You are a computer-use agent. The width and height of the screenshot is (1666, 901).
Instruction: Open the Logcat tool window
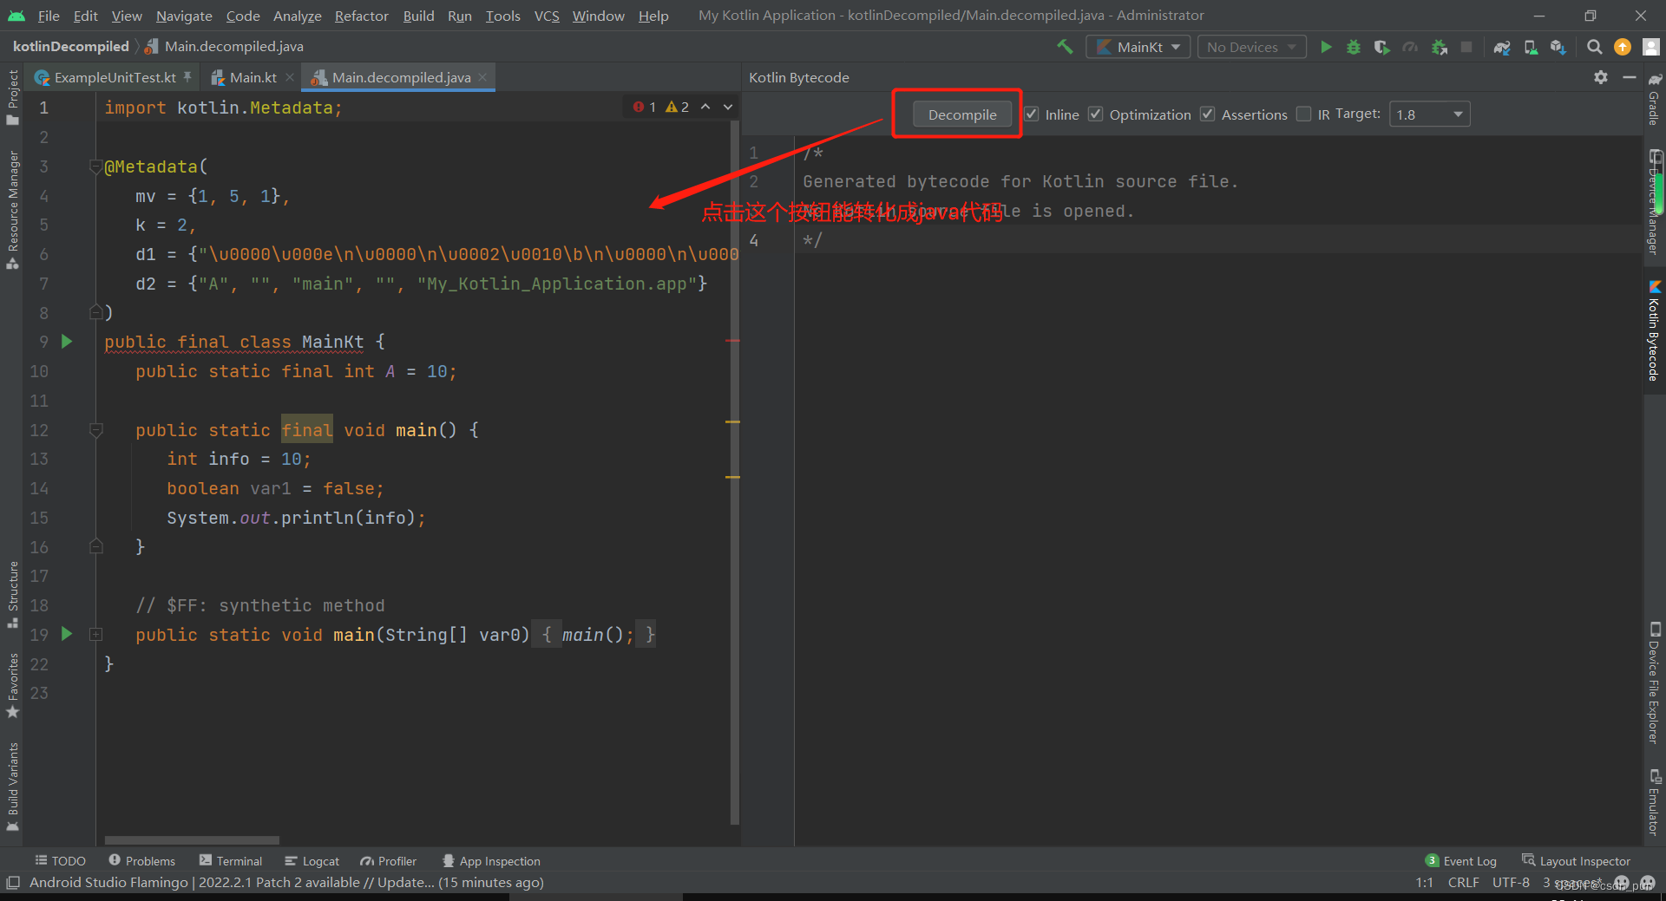point(312,860)
